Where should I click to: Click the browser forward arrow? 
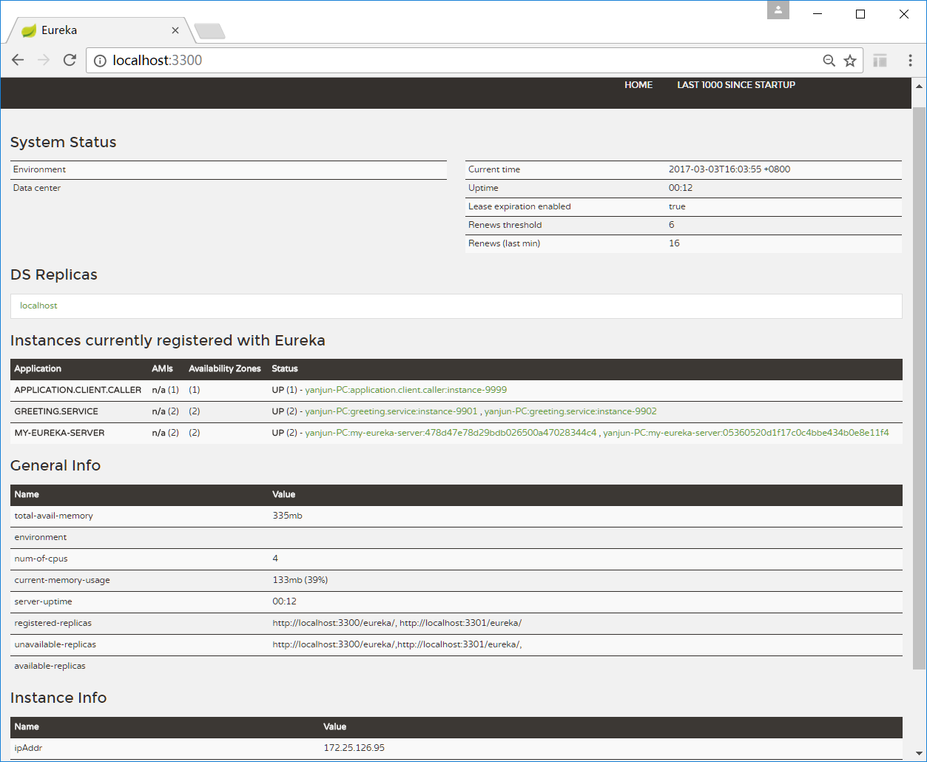(x=44, y=61)
